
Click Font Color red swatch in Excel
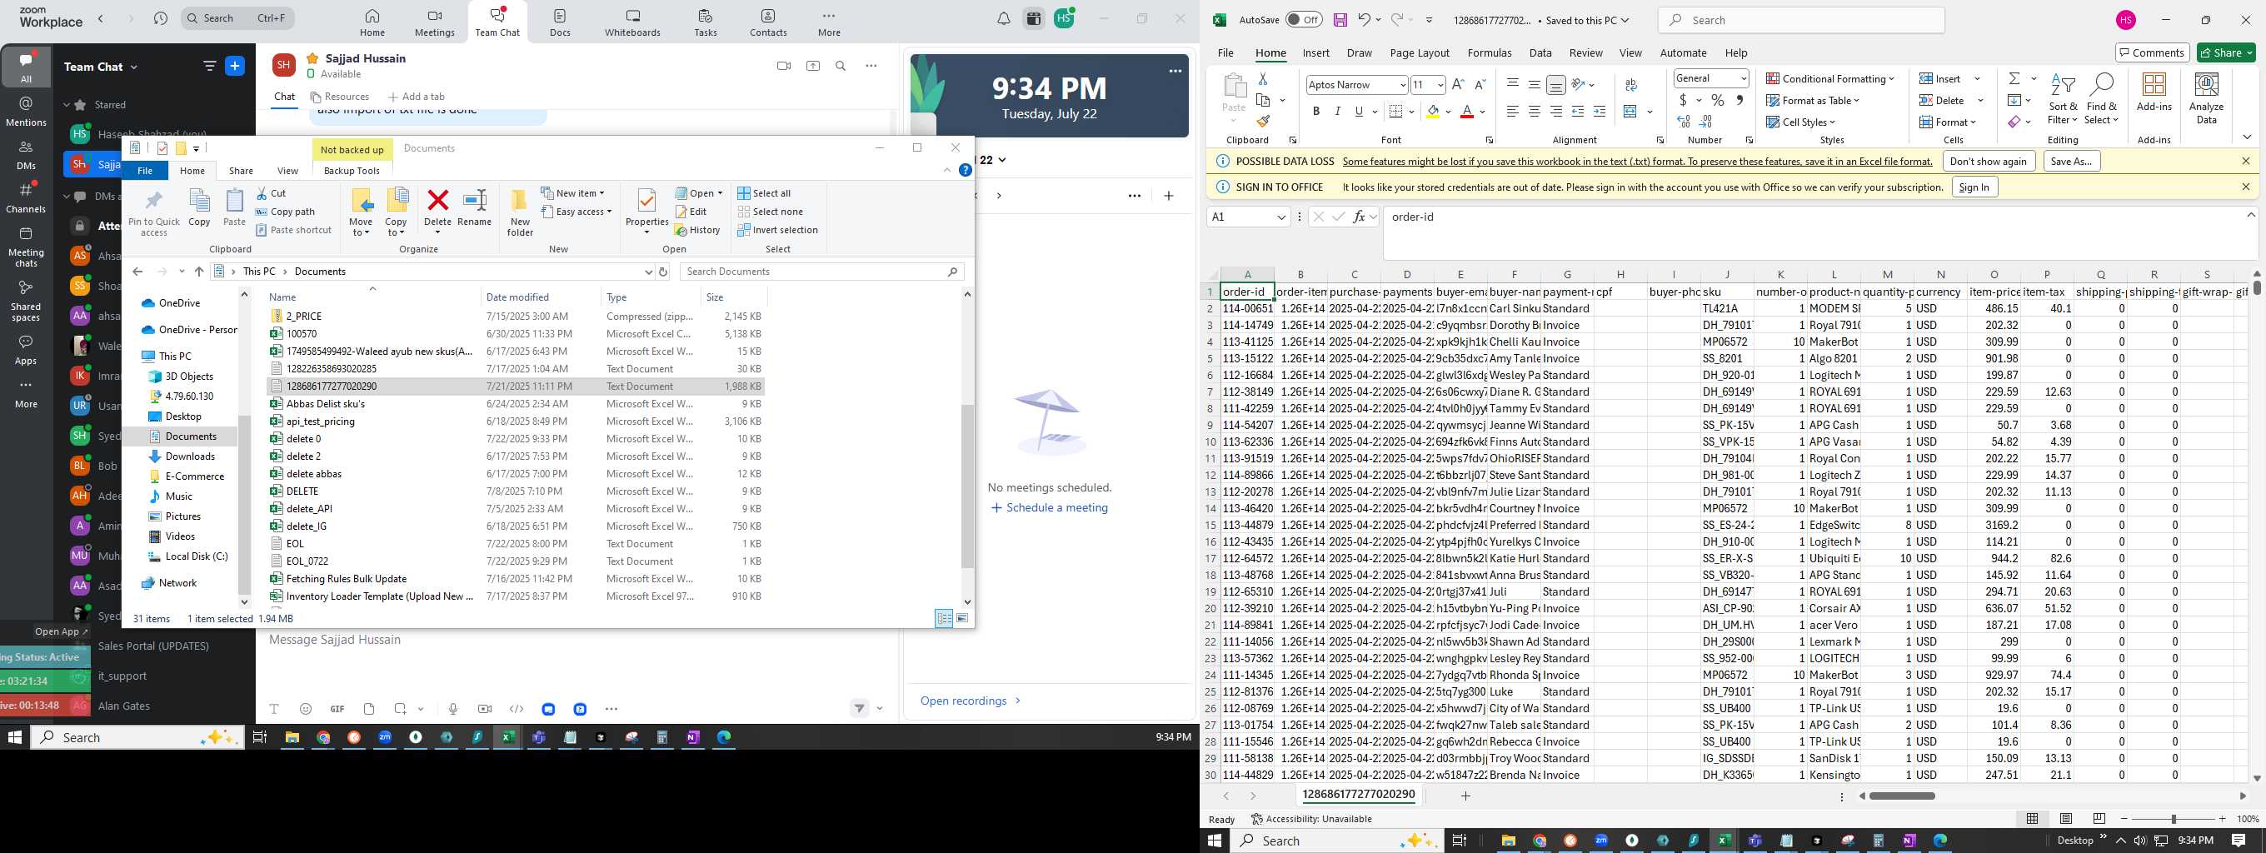1466,112
